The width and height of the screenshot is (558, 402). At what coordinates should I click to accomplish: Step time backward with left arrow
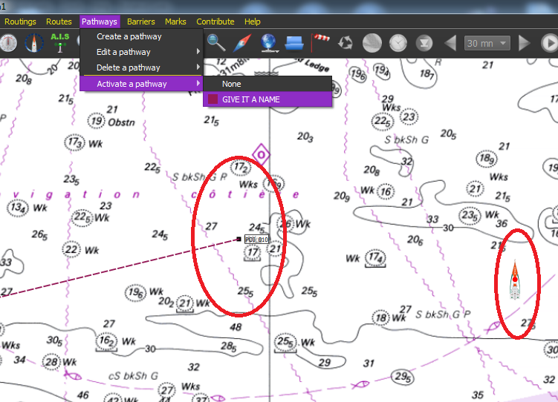click(450, 43)
